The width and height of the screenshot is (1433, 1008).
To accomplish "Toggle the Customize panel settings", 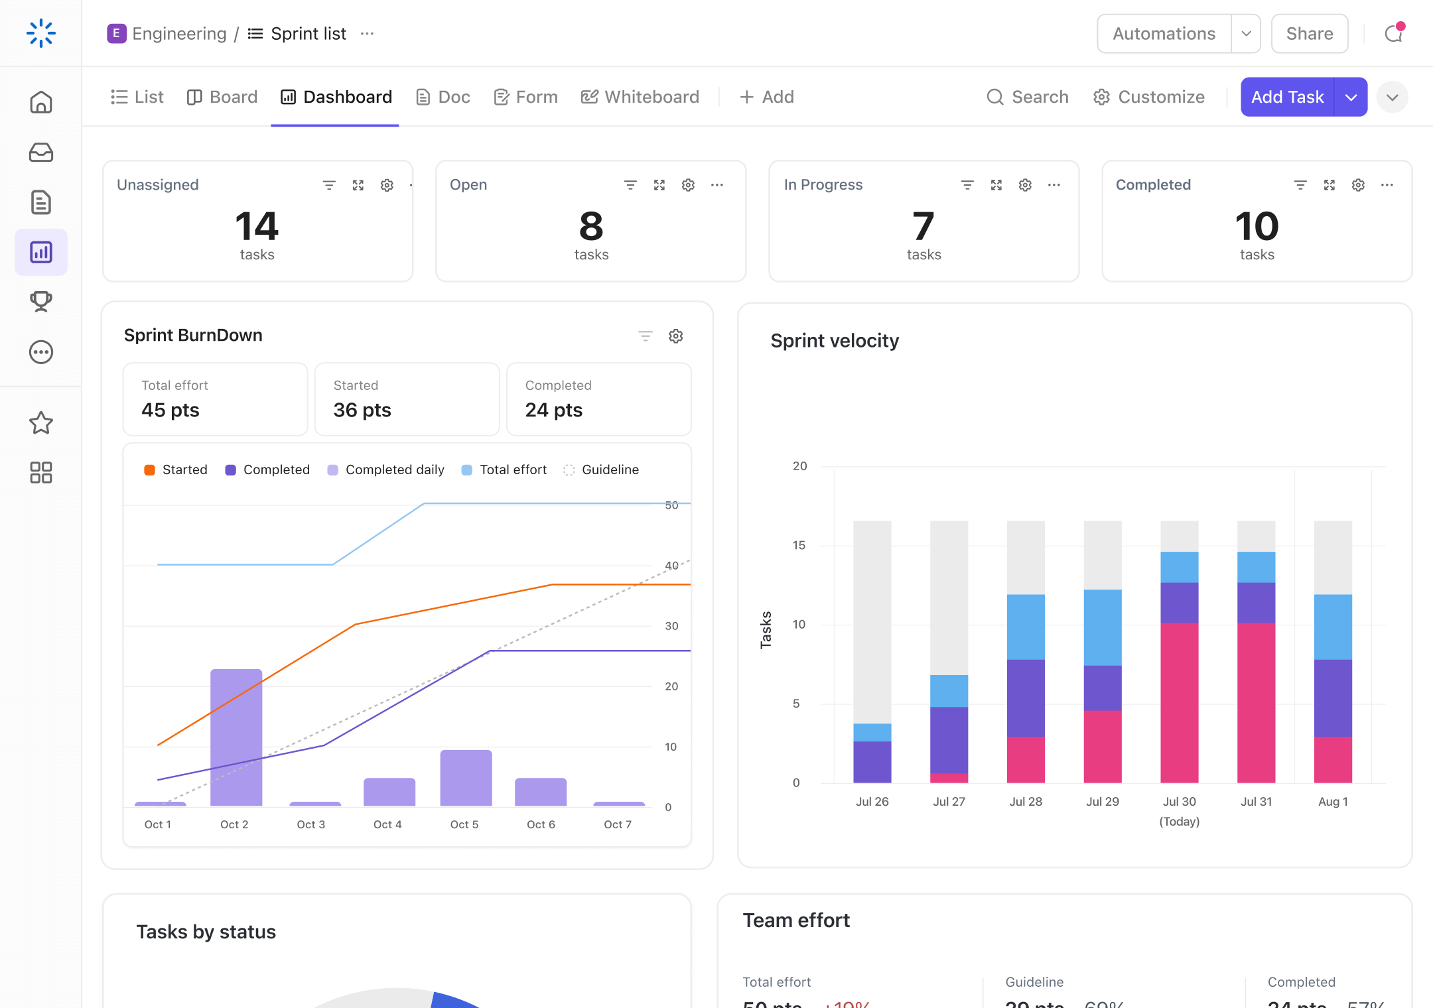I will 1149,96.
